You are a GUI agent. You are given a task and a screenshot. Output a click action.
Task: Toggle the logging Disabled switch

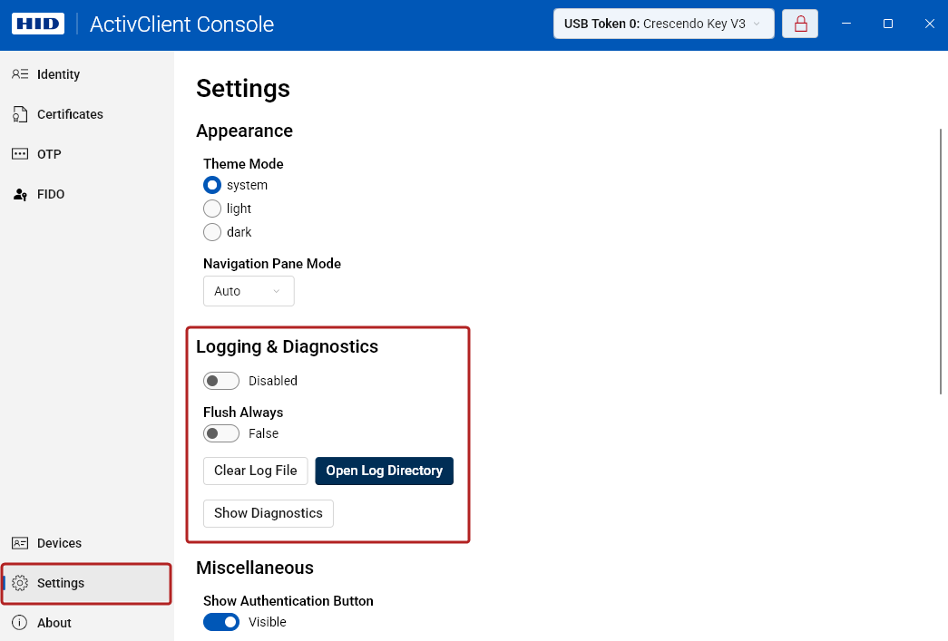click(x=221, y=381)
